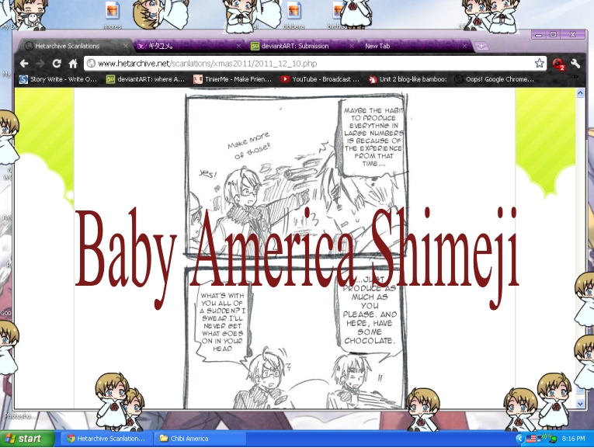Maximize the Chrome window
The width and height of the screenshot is (594, 448).
[553, 34]
